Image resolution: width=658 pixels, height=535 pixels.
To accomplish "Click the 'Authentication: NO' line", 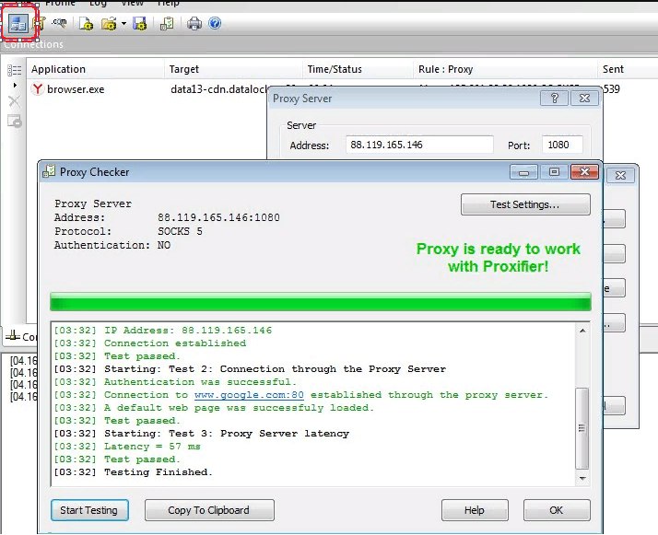I will (x=112, y=245).
